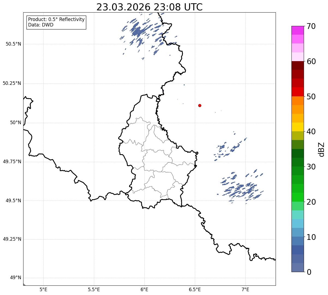This screenshot has width=328, height=295.
Task: Click the colorbar tick label 70
Action: point(311,26)
